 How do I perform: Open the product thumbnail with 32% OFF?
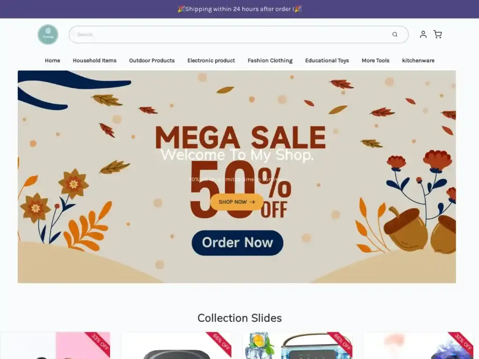[418, 345]
